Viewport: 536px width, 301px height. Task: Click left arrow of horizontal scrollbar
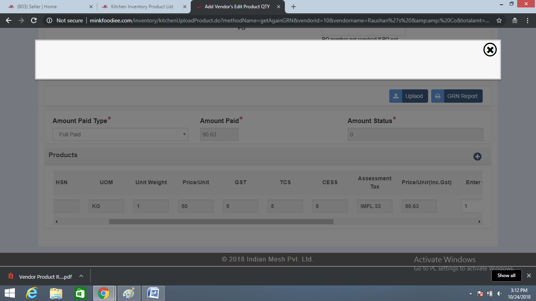(57, 222)
